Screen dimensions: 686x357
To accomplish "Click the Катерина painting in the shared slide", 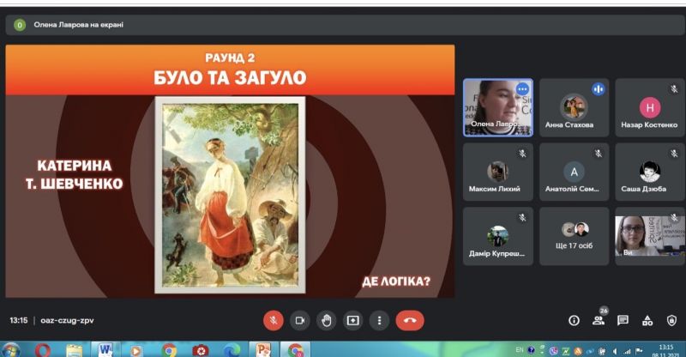I will pyautogui.click(x=230, y=195).
